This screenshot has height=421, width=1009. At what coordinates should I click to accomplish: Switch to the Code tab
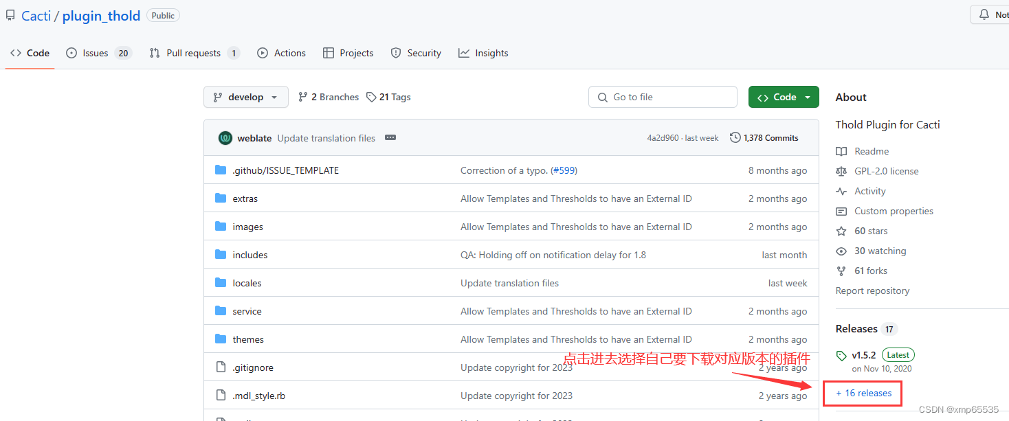pyautogui.click(x=30, y=53)
